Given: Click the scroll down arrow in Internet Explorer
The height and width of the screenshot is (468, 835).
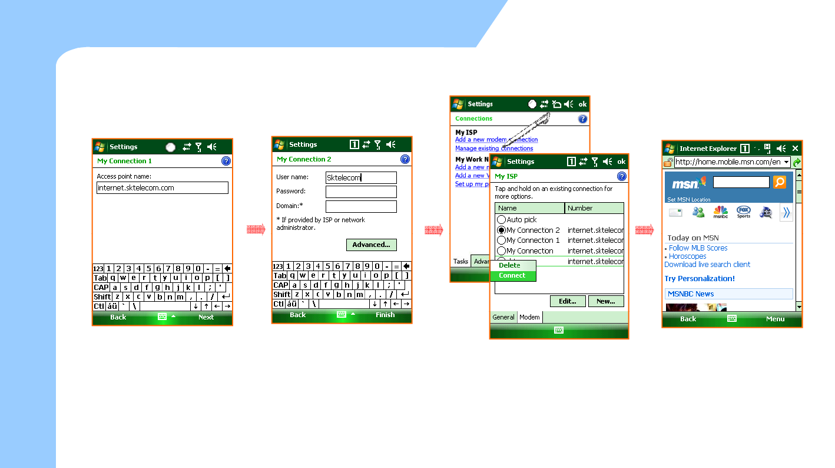Looking at the screenshot, I should tap(799, 307).
